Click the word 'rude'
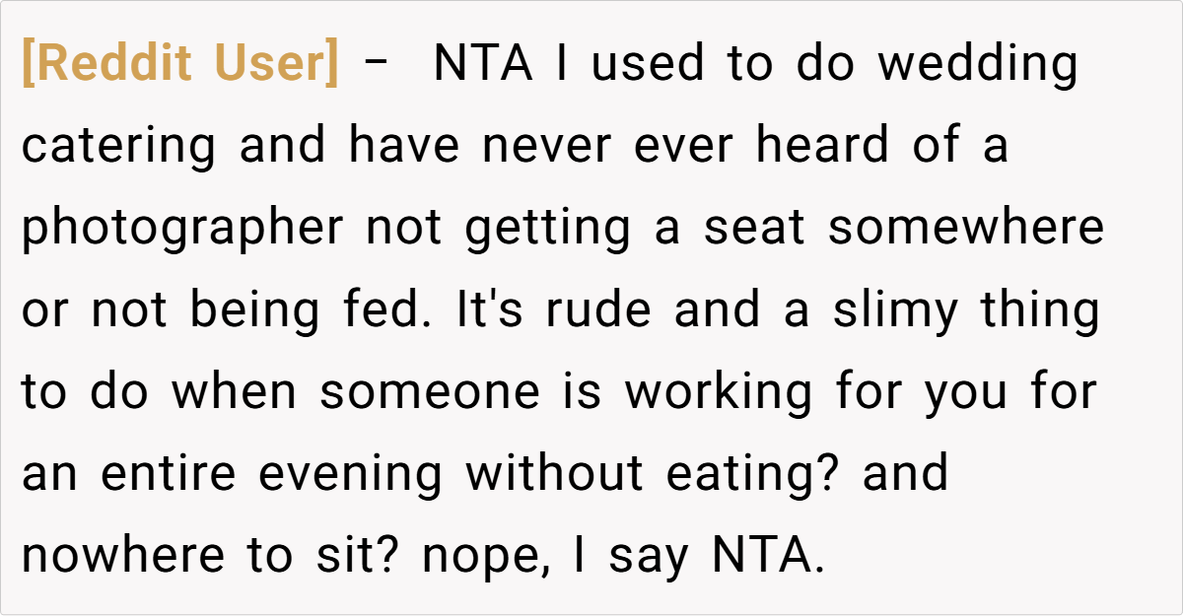Viewport: 1183px width, 616px height. tap(598, 310)
